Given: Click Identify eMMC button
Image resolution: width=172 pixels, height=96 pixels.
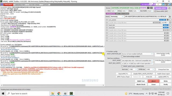Looking at the screenshot, I should coord(161,8).
